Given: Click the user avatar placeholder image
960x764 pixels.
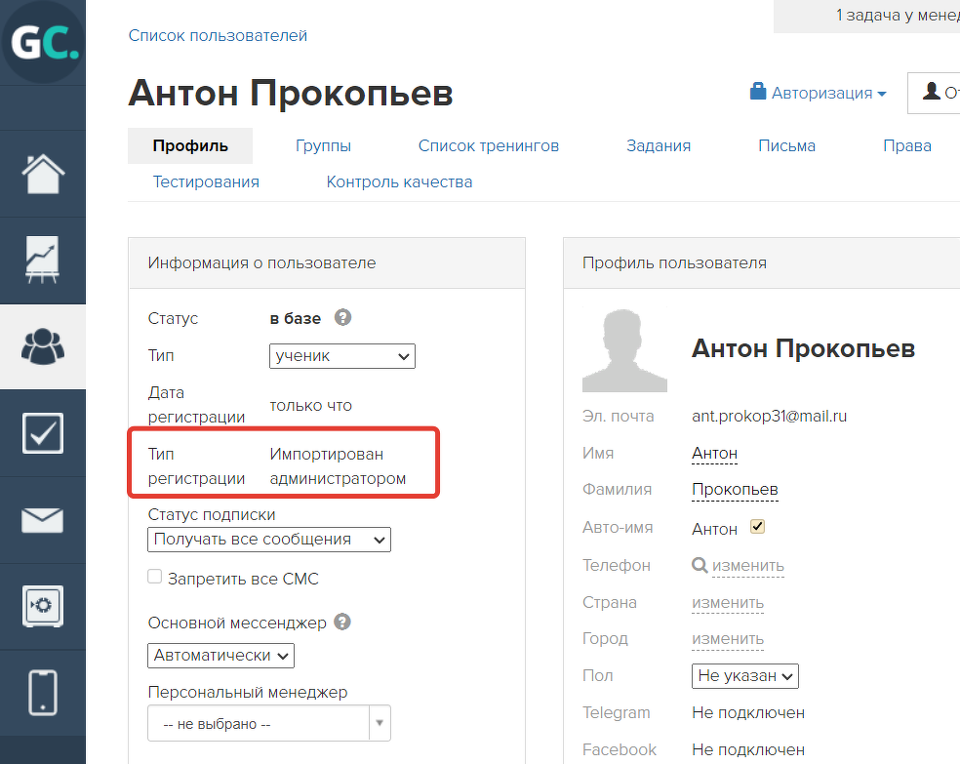Looking at the screenshot, I should 624,350.
